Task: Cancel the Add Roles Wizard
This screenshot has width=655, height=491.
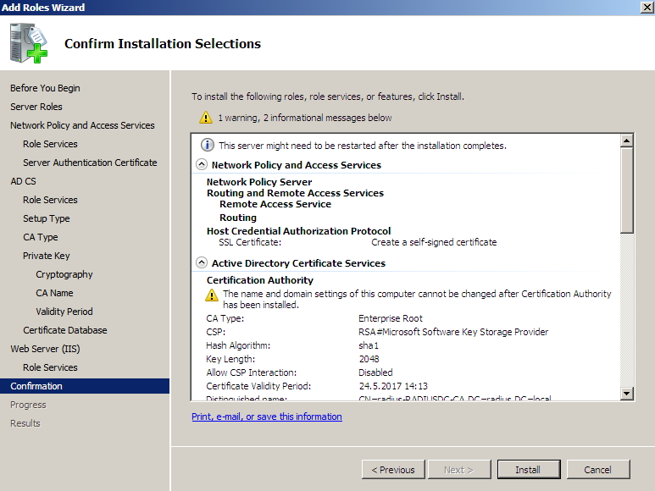Action: pos(597,469)
